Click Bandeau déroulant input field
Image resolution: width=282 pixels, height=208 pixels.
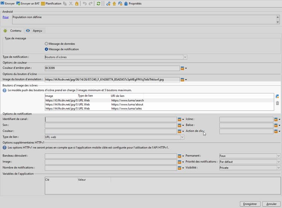pyautogui.click(x=111, y=156)
